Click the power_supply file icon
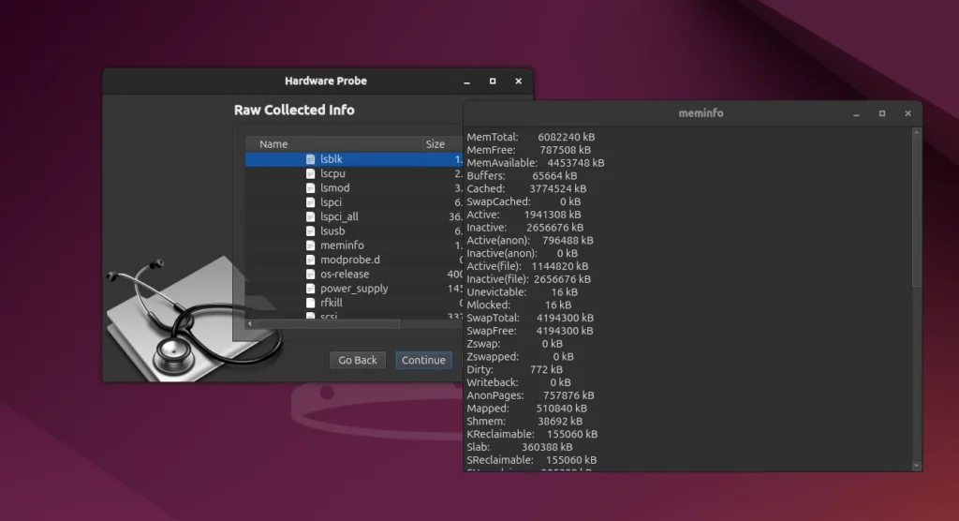959x521 pixels. pyautogui.click(x=311, y=289)
